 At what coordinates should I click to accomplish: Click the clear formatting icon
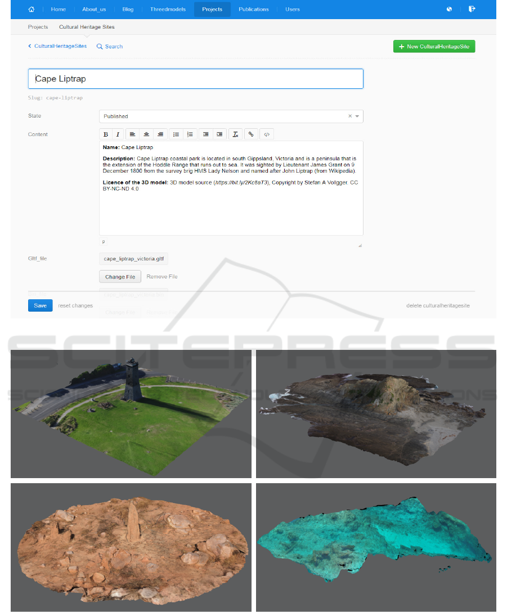(236, 134)
